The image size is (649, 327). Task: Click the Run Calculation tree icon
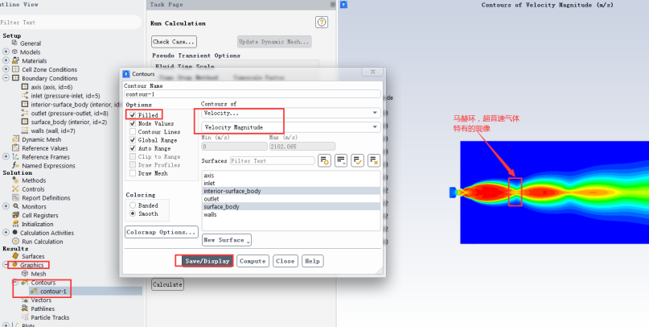[x=16, y=241]
